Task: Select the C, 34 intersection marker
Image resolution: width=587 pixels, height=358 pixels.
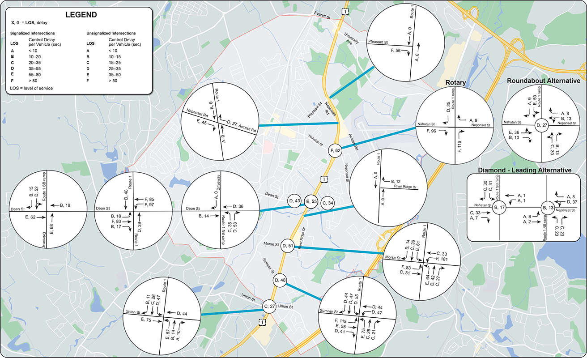Action: (x=327, y=203)
